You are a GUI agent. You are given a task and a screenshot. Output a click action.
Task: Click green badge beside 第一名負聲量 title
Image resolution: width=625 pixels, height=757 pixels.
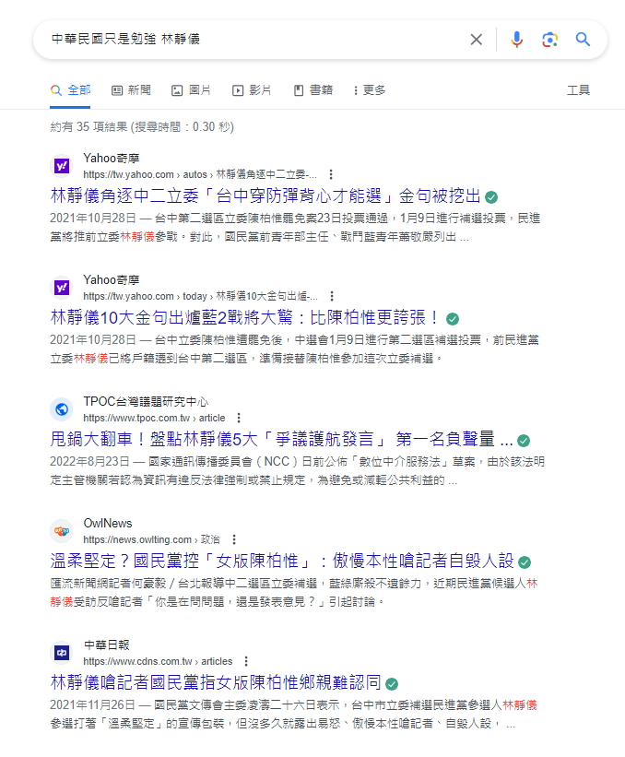point(524,441)
